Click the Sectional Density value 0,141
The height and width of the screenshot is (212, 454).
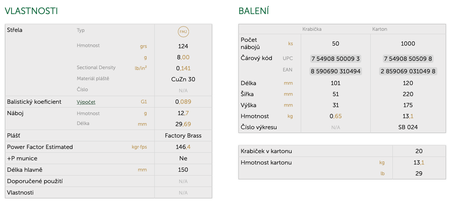point(183,68)
